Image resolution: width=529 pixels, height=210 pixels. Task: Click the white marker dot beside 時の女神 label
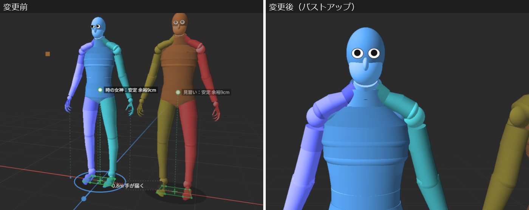(100, 90)
